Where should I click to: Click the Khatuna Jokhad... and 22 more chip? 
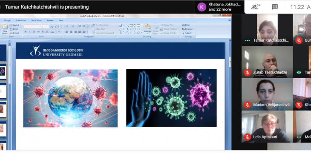coord(219,7)
